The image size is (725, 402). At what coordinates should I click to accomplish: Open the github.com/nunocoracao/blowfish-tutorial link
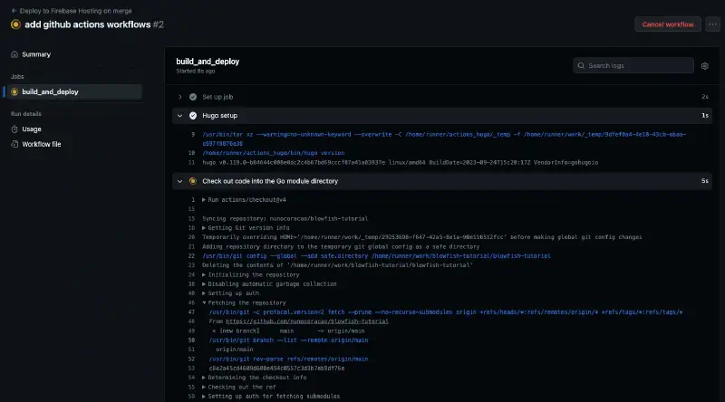point(307,321)
